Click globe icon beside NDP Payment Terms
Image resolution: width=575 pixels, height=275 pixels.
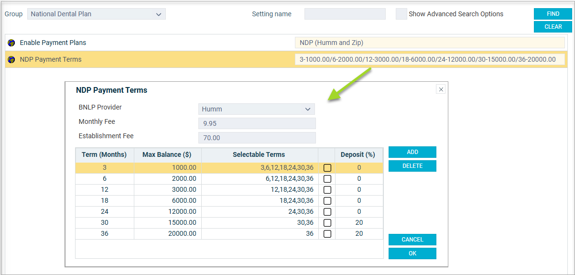(x=11, y=60)
